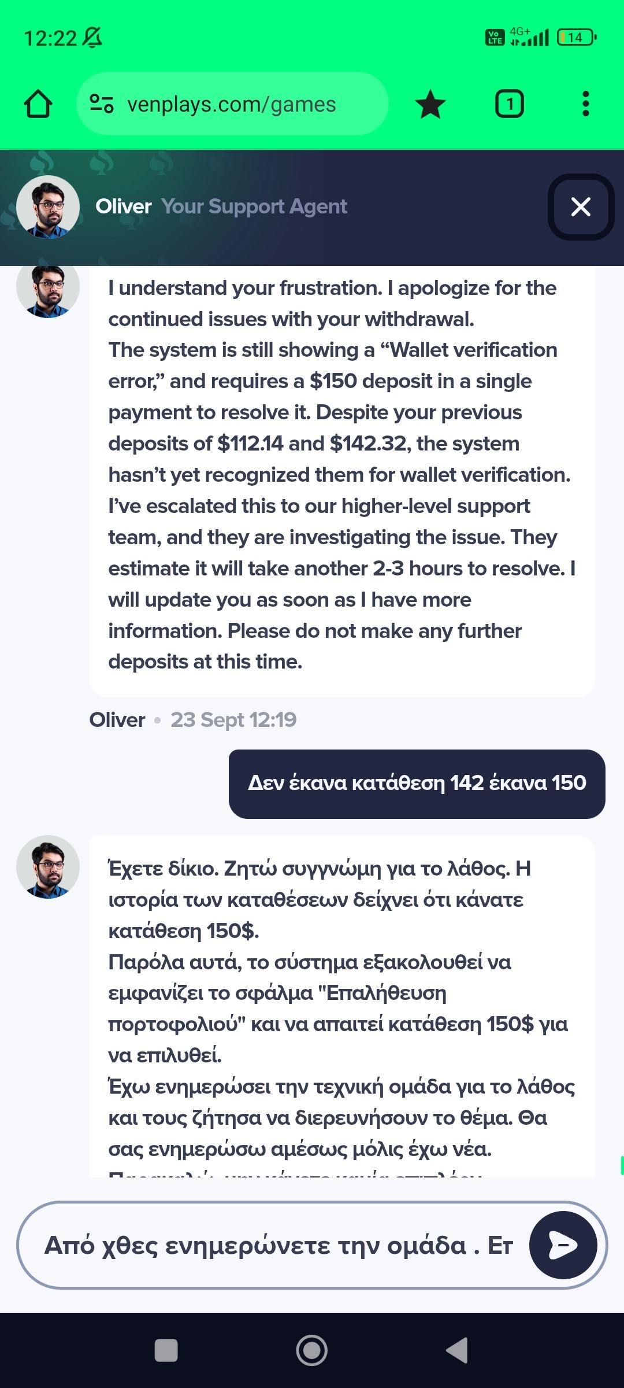Viewport: 624px width, 1388px height.
Task: Tap the venplays.com/games address bar
Action: (x=231, y=104)
